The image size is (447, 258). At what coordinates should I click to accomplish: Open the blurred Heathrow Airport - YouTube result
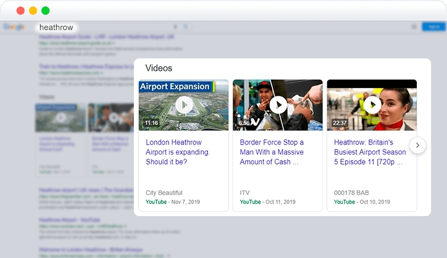(69, 220)
